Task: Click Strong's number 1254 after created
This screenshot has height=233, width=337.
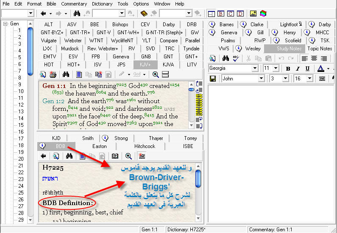Action: pyautogui.click(x=175, y=85)
